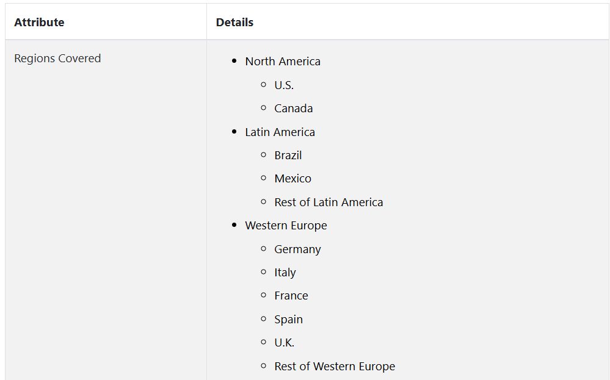The height and width of the screenshot is (380, 610).
Task: Click the bullet beside Latin America
Action: click(234, 132)
